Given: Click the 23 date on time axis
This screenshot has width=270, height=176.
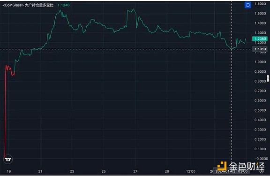Looking at the screenshot, I should pyautogui.click(x=72, y=171).
